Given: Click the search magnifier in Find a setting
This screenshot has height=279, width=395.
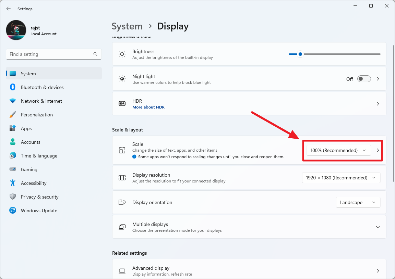Looking at the screenshot, I should (x=95, y=54).
